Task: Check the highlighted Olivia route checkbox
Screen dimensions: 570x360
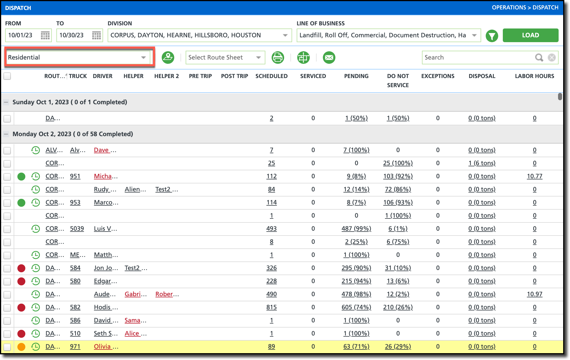Action: pyautogui.click(x=7, y=347)
